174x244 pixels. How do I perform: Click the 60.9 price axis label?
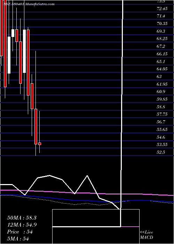click(161, 92)
